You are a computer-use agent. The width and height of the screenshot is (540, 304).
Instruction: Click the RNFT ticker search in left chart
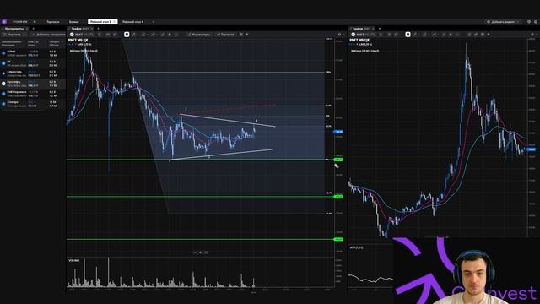pyautogui.click(x=82, y=35)
